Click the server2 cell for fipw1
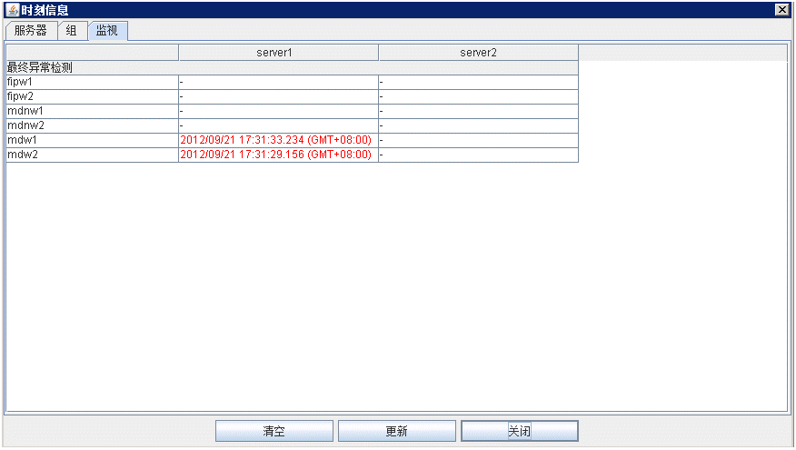This screenshot has width=796, height=450. (478, 82)
